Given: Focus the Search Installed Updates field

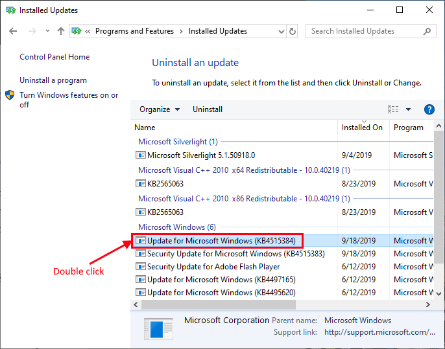Looking at the screenshot, I should tap(370, 31).
